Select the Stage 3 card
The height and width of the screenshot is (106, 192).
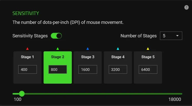tap(88, 67)
